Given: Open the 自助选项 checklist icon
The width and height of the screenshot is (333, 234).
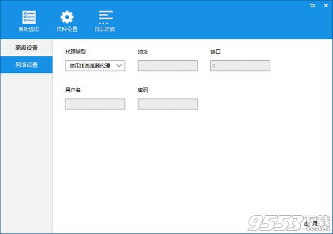Looking at the screenshot, I should 28,16.
